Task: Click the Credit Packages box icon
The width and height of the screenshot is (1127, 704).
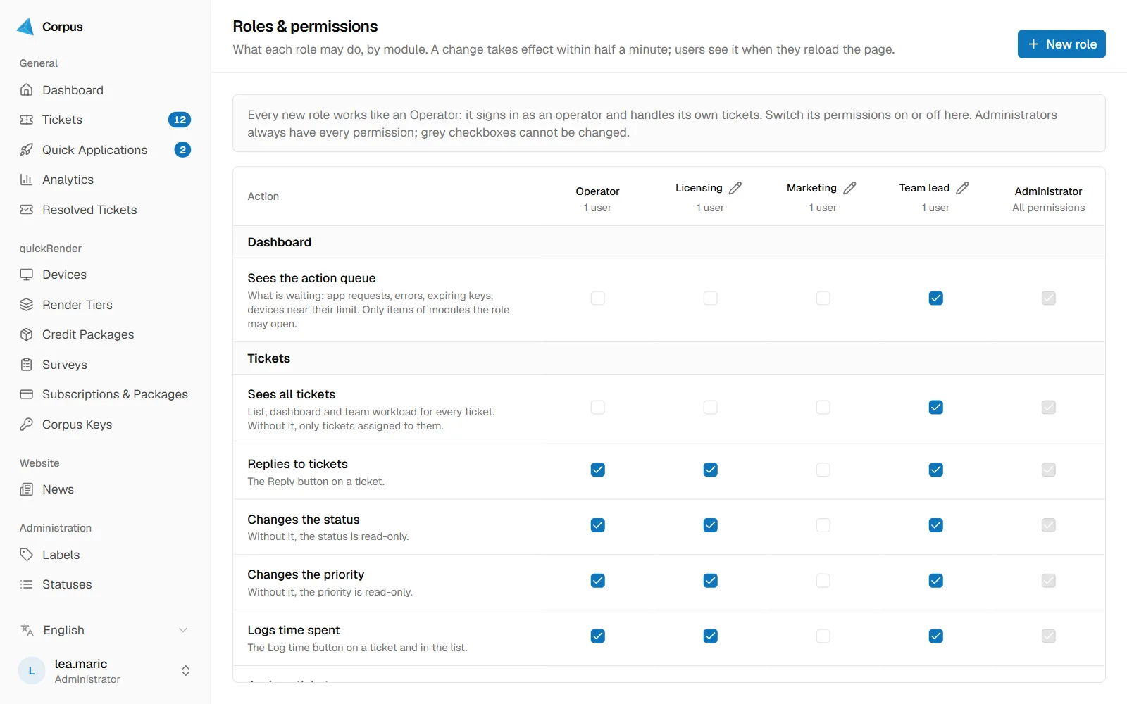Action: [27, 334]
